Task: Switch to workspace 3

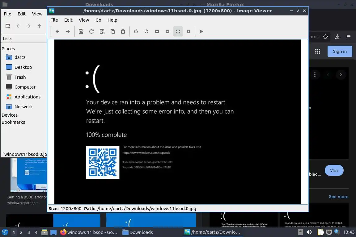Action: [29, 232]
